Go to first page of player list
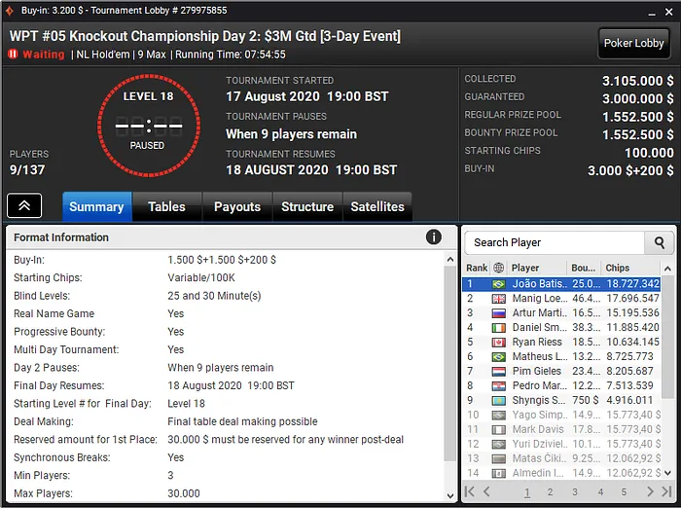Screen dimensions: 681x508 point(470,491)
